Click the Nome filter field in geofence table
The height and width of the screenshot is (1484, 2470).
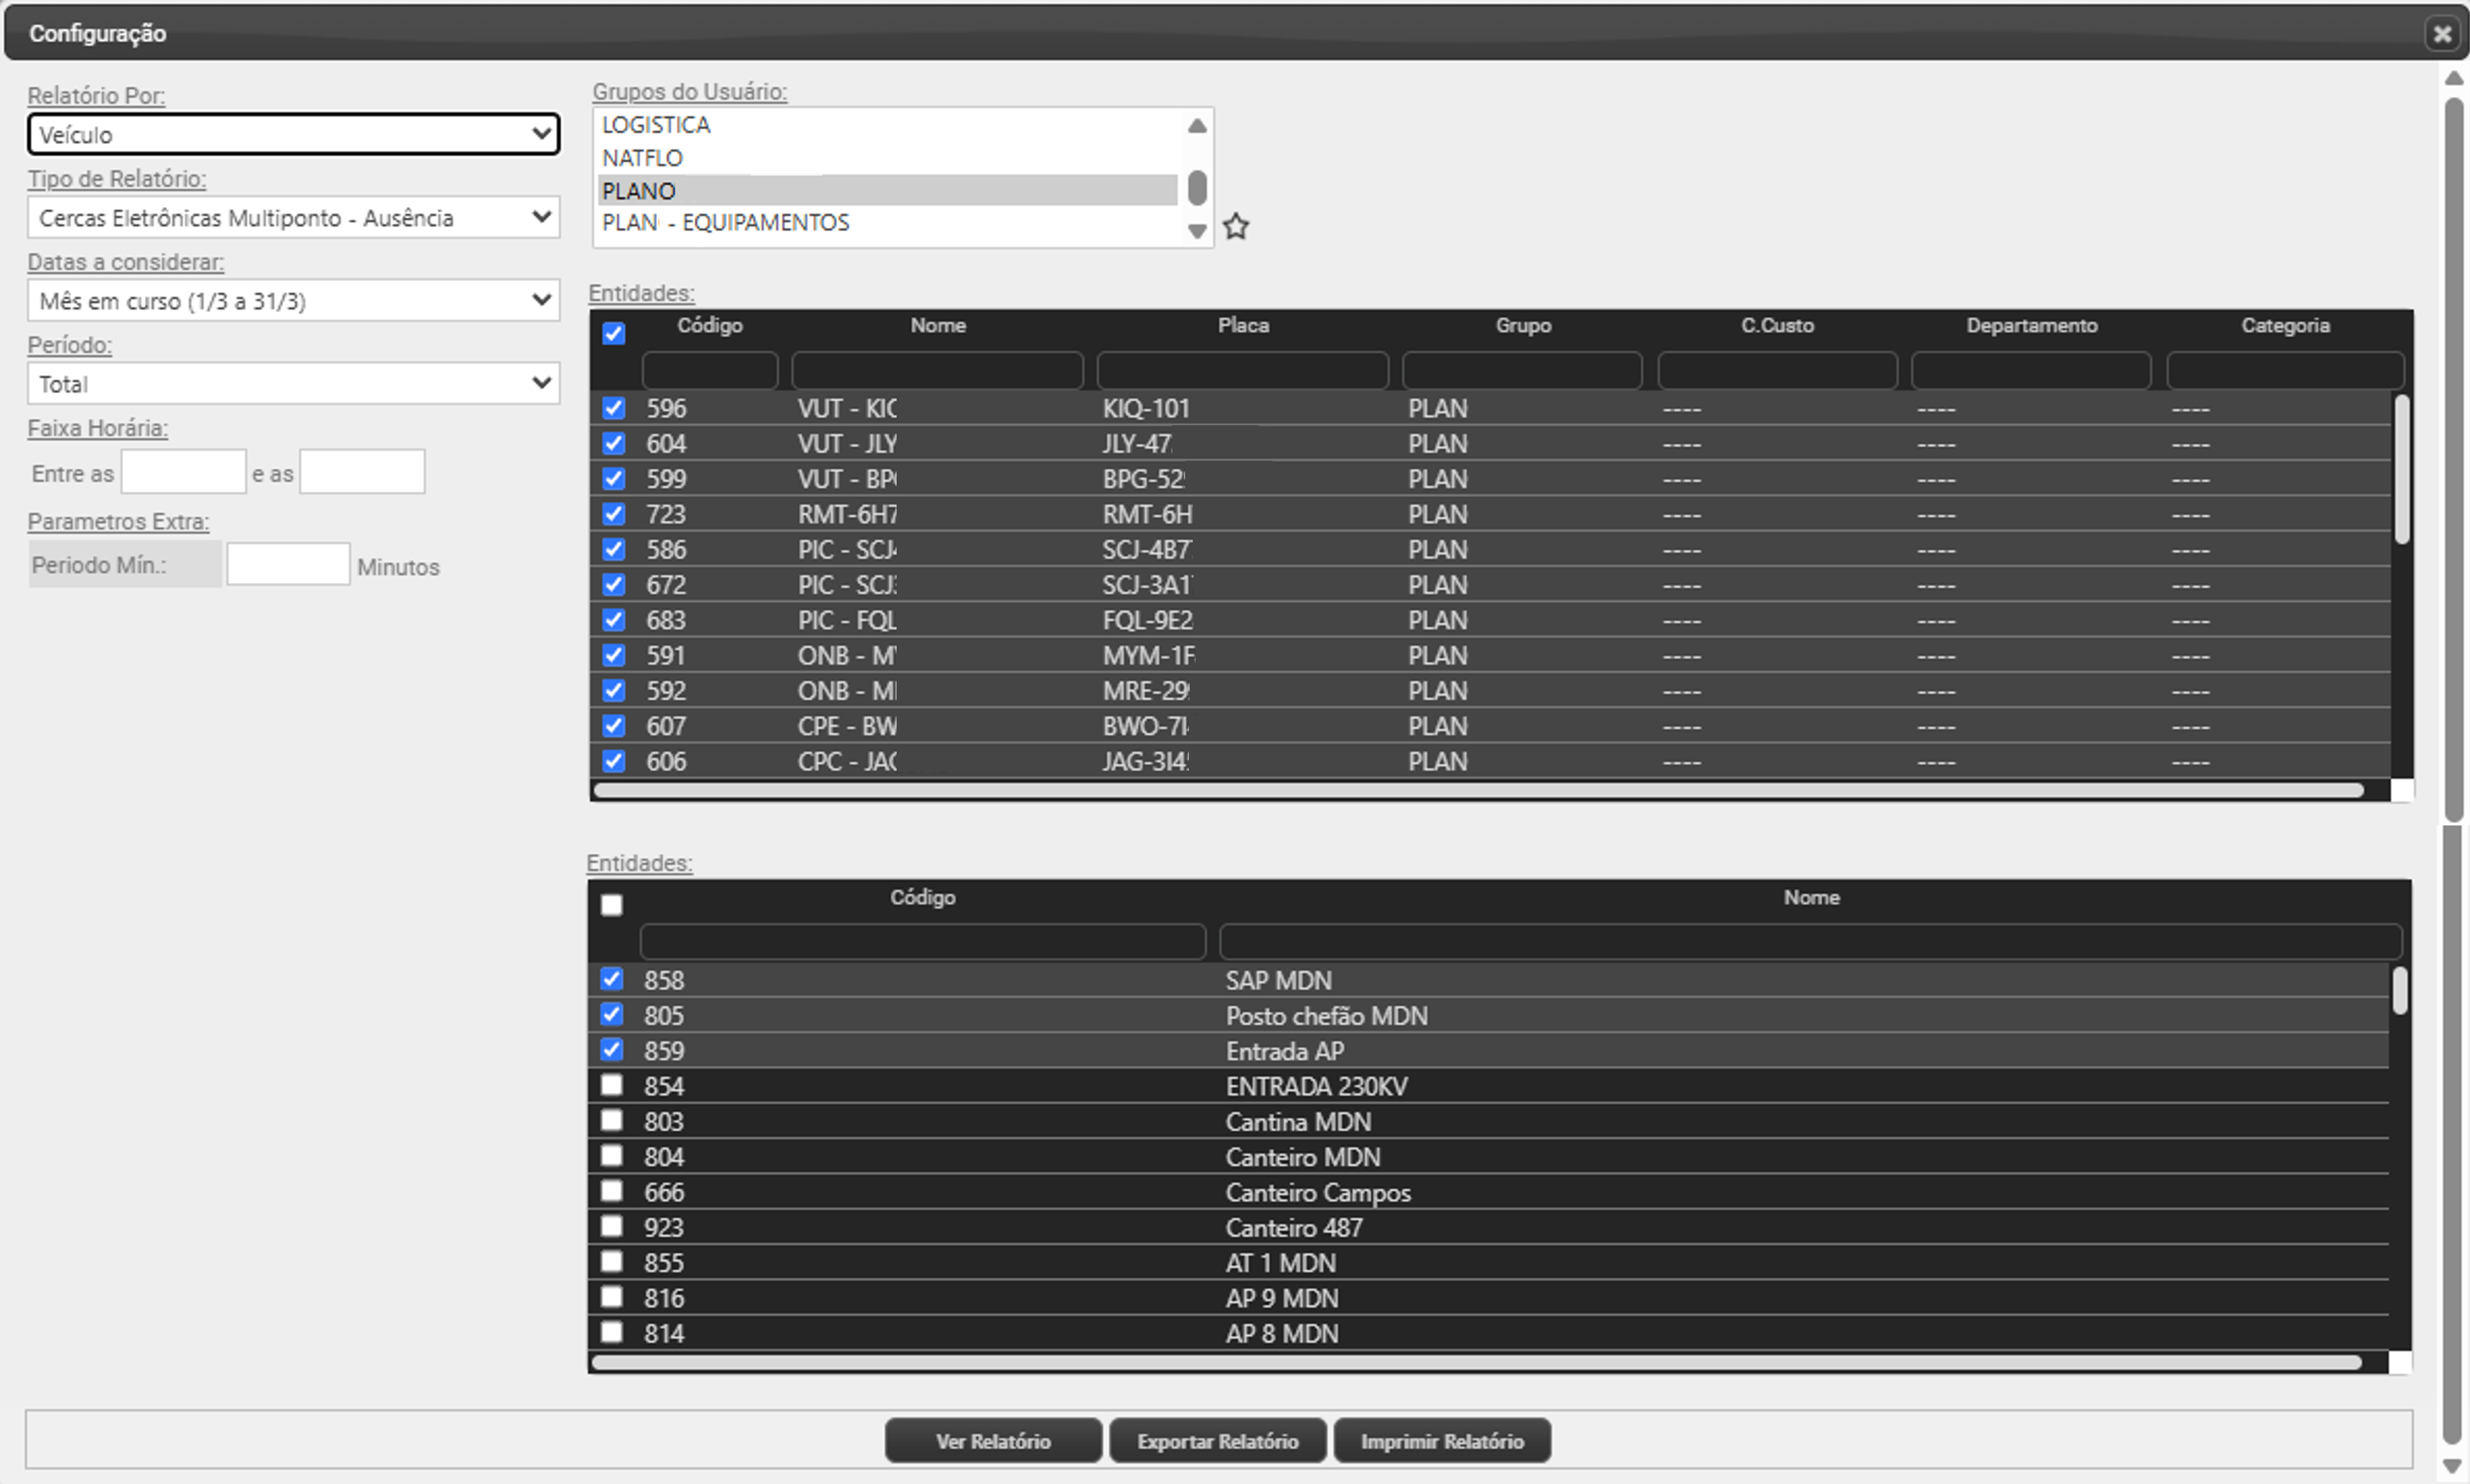click(1810, 941)
